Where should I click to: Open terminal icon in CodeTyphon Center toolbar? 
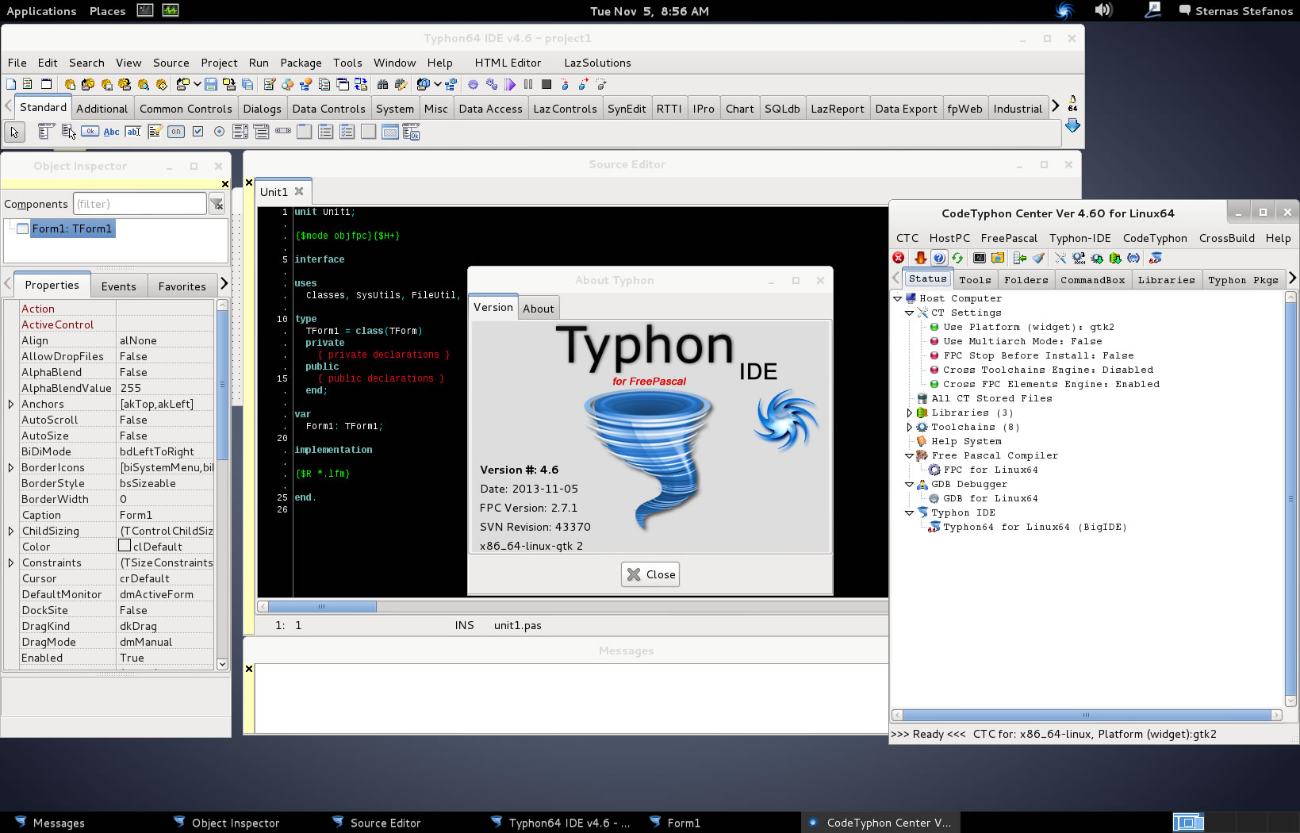[980, 258]
